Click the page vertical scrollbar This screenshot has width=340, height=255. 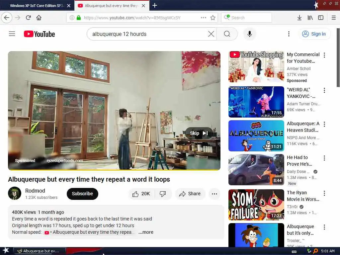click(338, 57)
